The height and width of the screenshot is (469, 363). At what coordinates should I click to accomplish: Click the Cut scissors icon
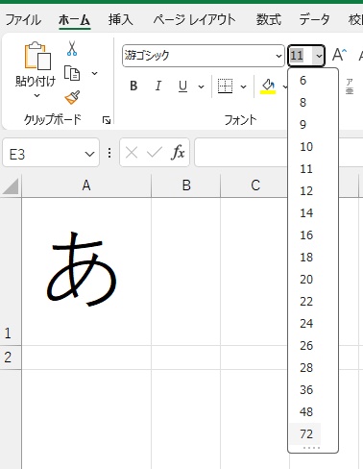(72, 49)
